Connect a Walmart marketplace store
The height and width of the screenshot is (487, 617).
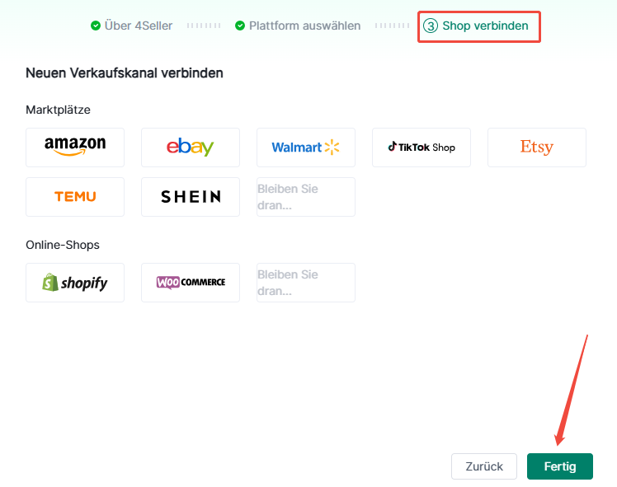click(x=306, y=148)
